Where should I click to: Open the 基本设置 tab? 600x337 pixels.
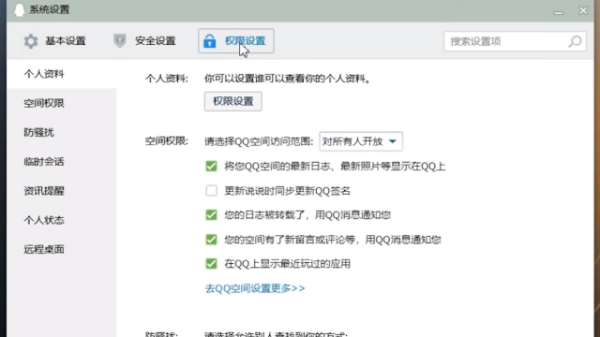point(55,41)
